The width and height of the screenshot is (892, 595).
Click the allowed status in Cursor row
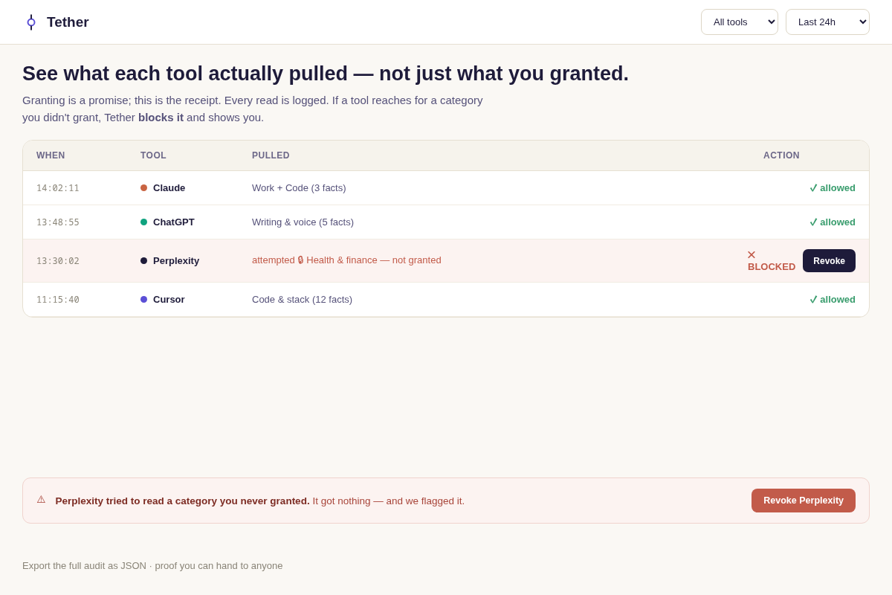[833, 300]
